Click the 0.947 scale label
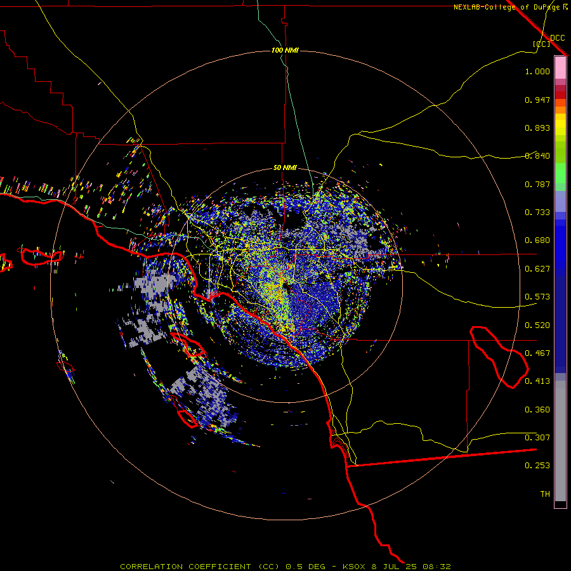Viewport: 571px width, 571px height. point(537,100)
